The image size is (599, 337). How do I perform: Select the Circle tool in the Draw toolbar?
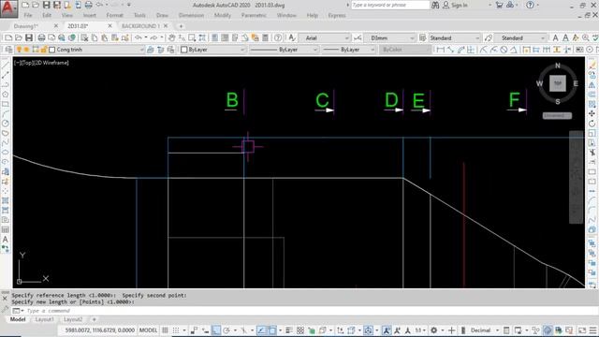coord(6,124)
